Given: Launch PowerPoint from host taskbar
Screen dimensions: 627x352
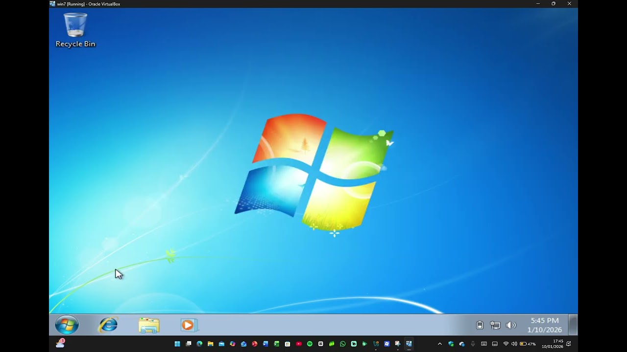Looking at the screenshot, I should coord(255,344).
